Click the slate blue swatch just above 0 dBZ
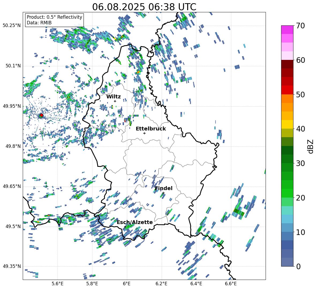The height and width of the screenshot is (289, 317). point(287,262)
